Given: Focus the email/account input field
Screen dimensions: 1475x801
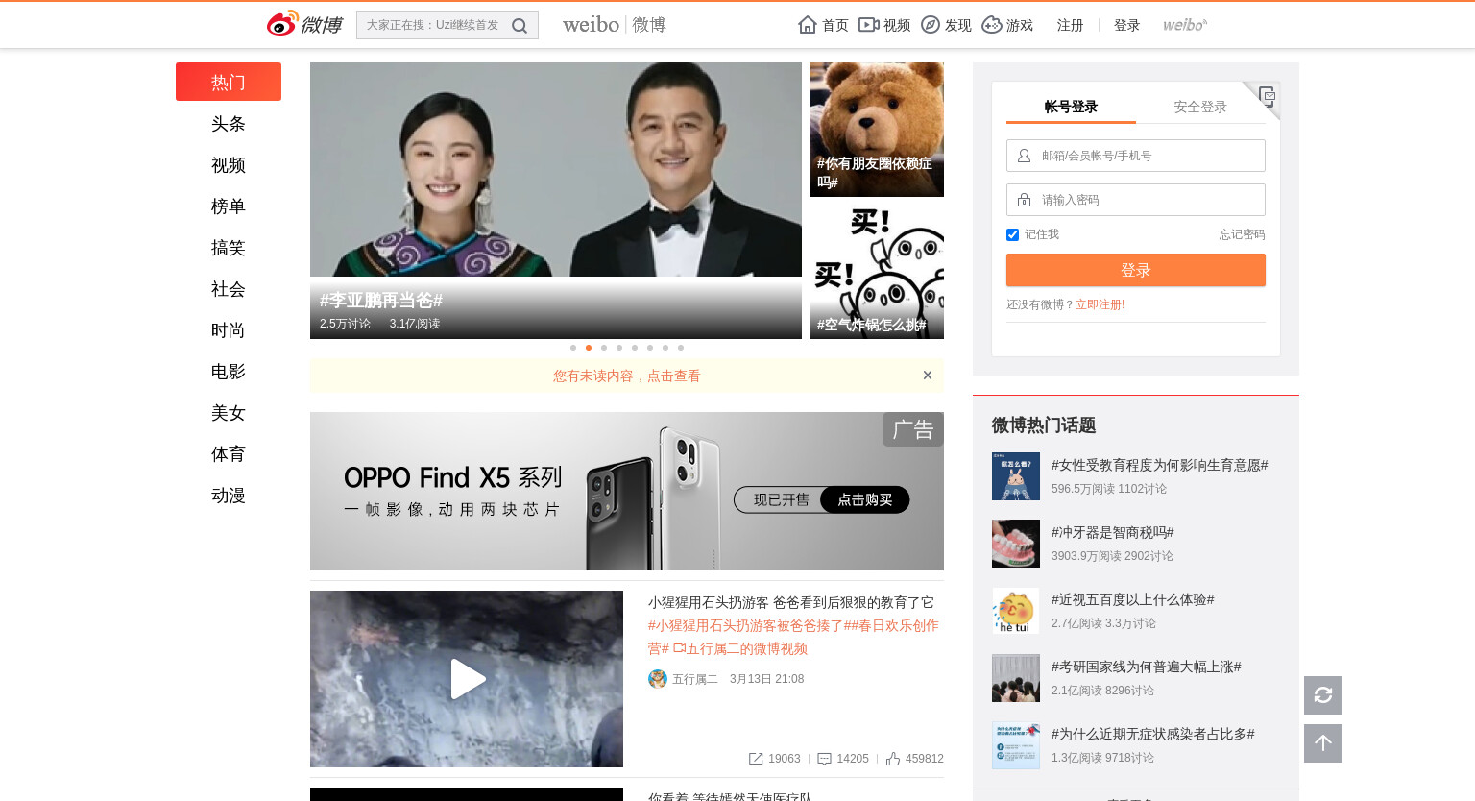Looking at the screenshot, I should click(1136, 156).
